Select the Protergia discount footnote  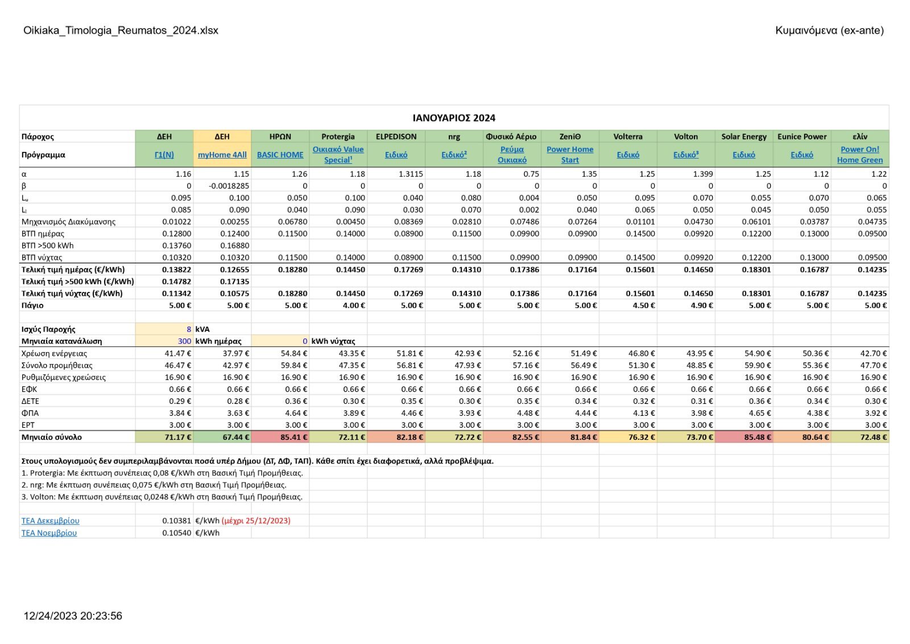click(x=162, y=473)
